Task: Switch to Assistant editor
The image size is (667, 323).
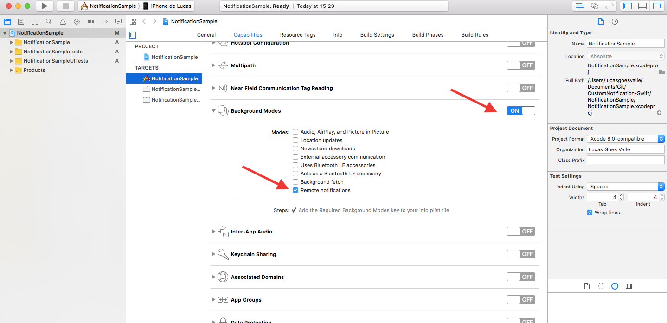Action: point(595,6)
